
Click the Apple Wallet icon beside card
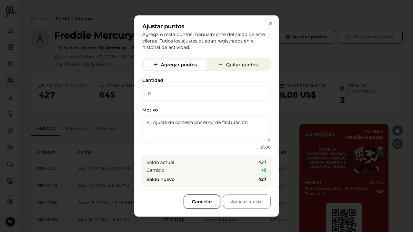[398, 130]
